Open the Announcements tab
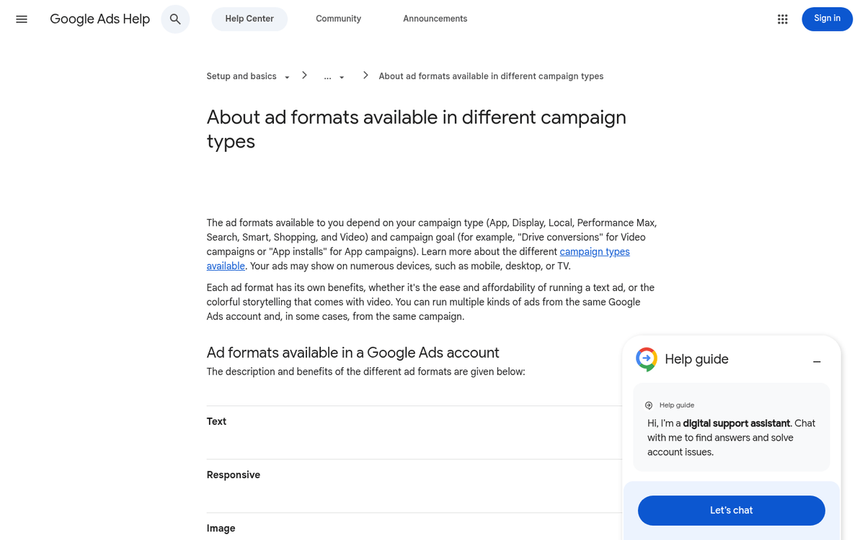865x540 pixels. [x=435, y=19]
